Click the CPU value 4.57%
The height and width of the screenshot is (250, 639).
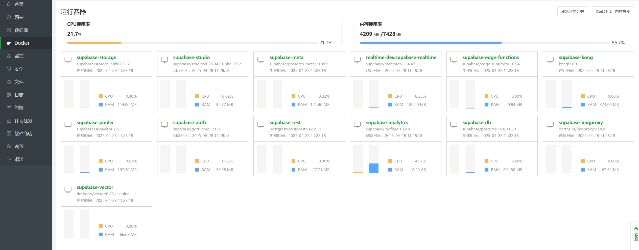[x=420, y=161]
